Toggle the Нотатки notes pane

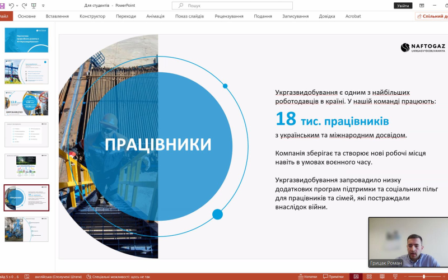click(x=307, y=277)
